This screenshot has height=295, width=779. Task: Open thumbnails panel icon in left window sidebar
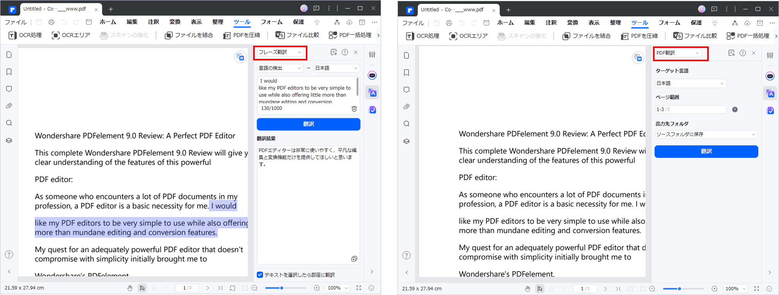[9, 55]
